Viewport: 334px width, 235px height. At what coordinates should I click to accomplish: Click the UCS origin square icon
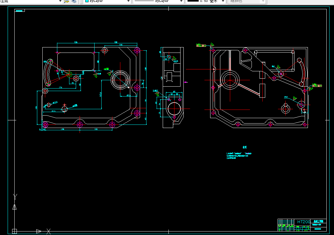14,231
